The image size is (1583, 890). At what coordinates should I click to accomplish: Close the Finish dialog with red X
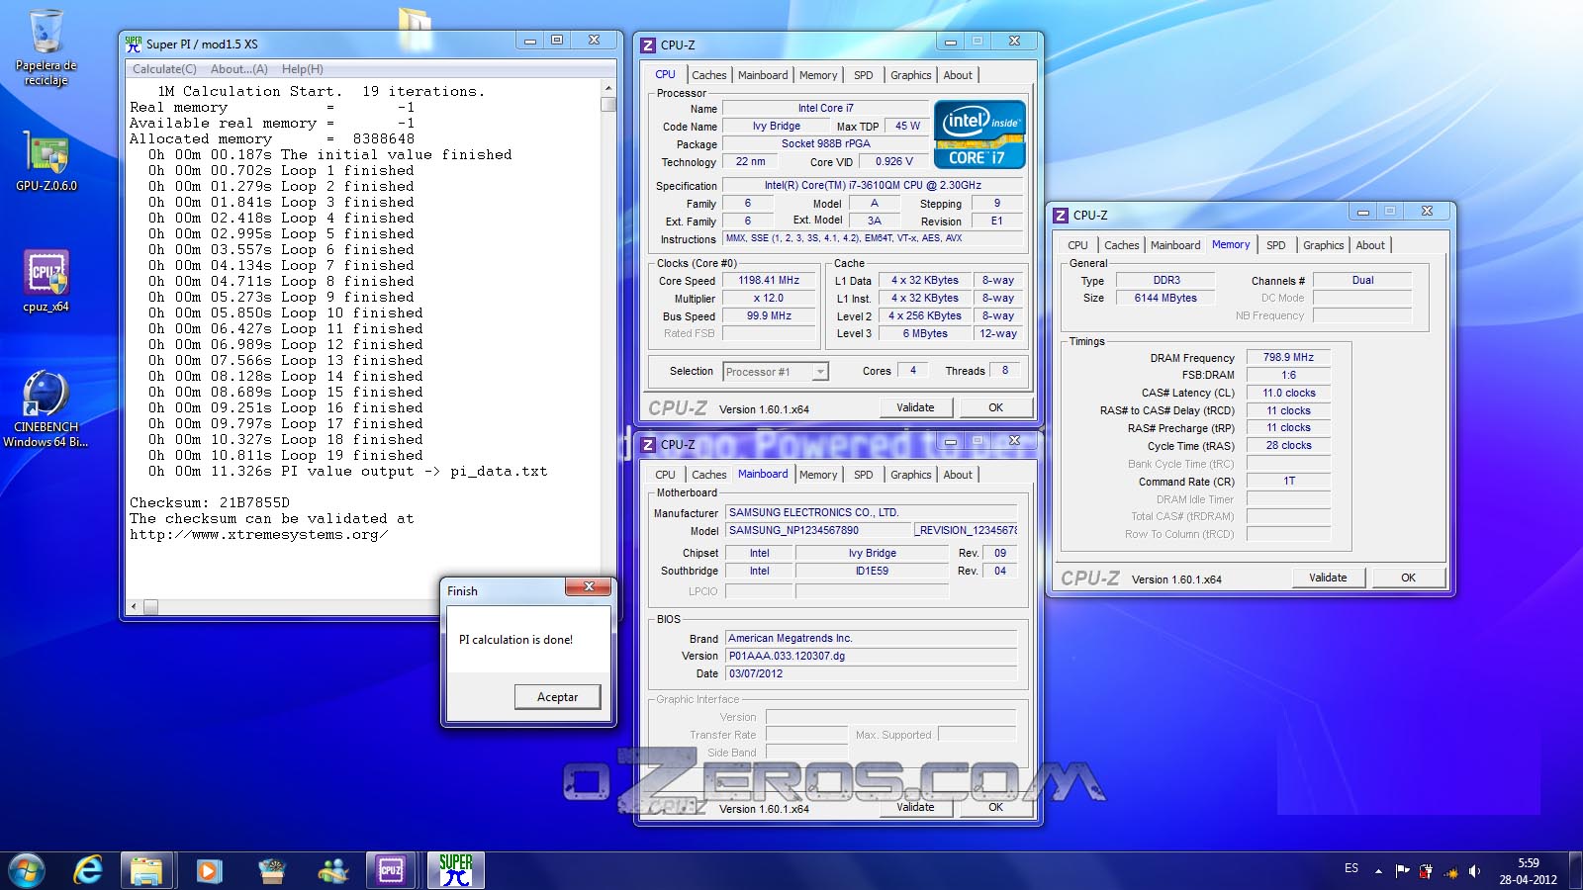589,587
